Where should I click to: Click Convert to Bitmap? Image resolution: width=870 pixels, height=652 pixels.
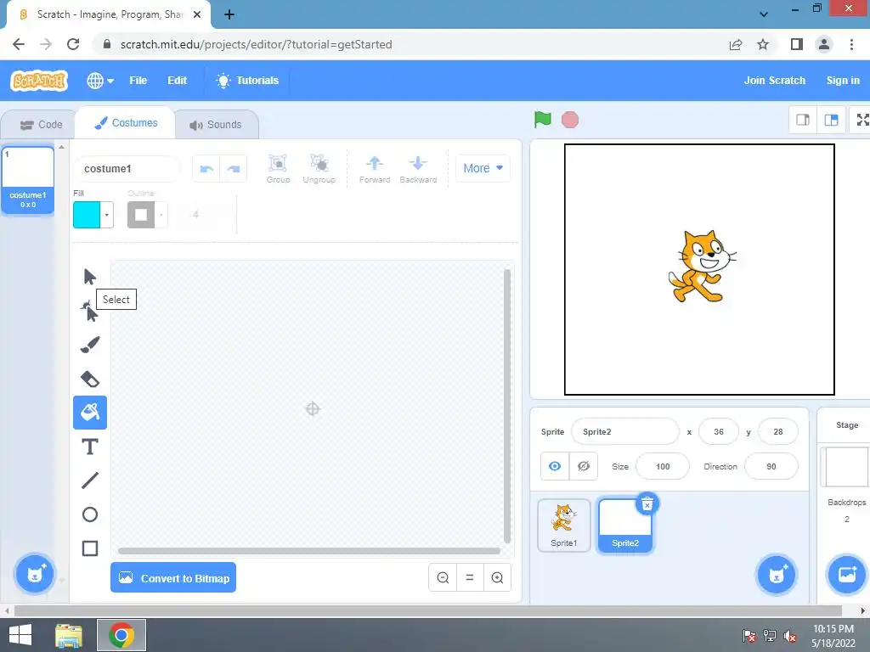pyautogui.click(x=173, y=577)
